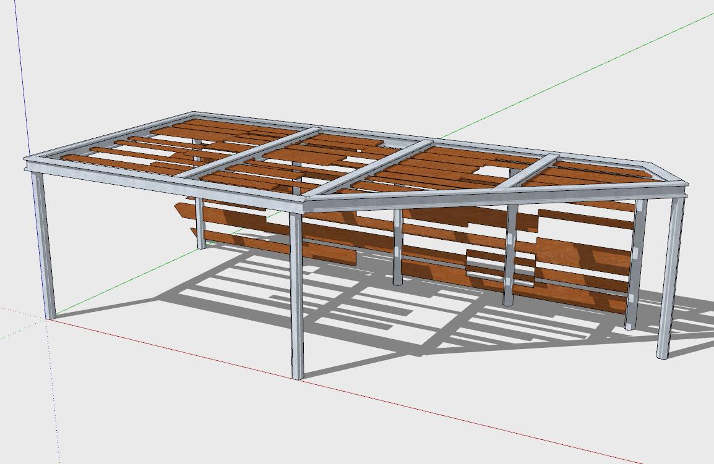
Task: Select the steel post at the axis origin
Action: 44,246
